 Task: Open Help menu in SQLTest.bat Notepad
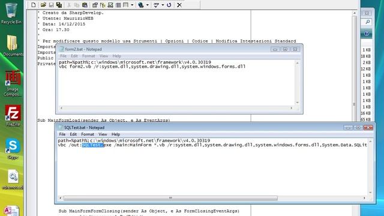tap(116, 134)
